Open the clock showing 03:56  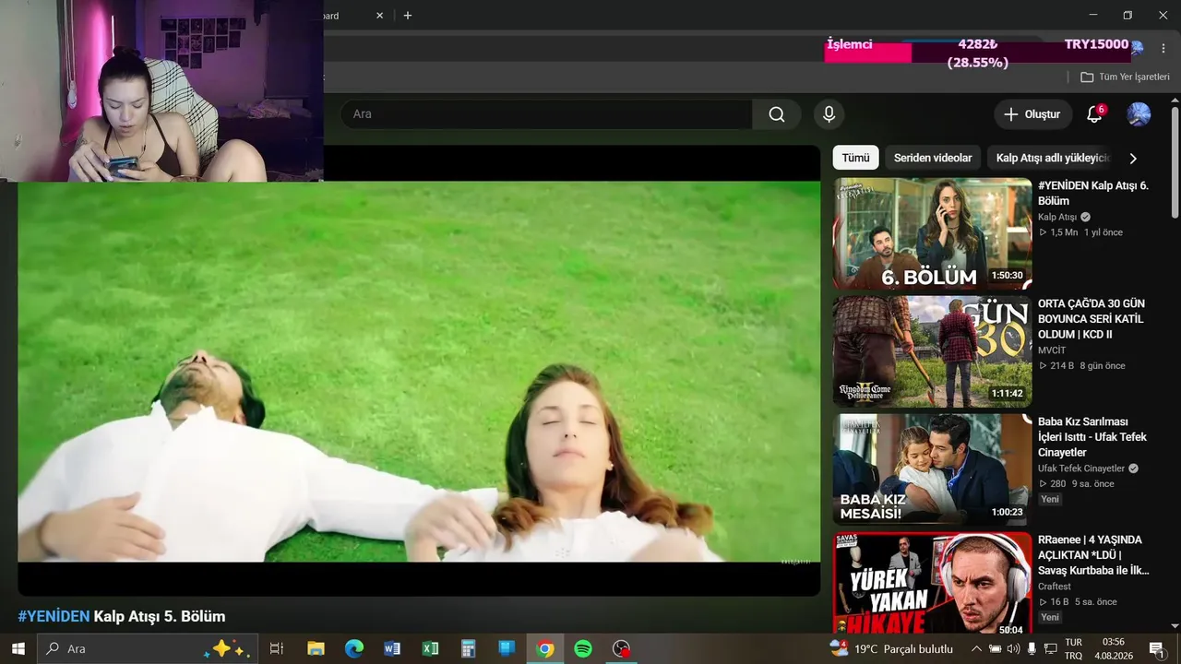[x=1113, y=648]
